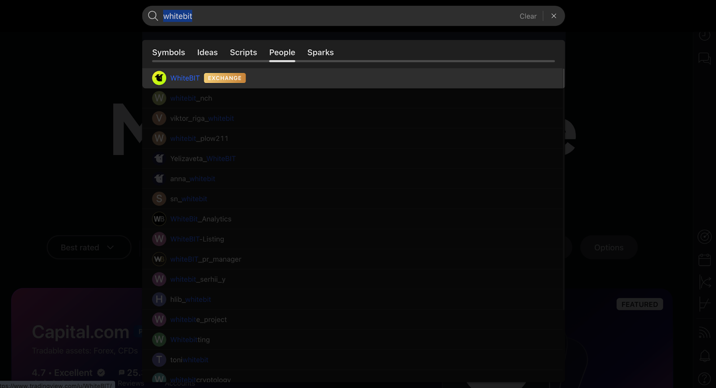Open user WhiteBit_Analytics
This screenshot has height=388, width=716.
point(353,219)
